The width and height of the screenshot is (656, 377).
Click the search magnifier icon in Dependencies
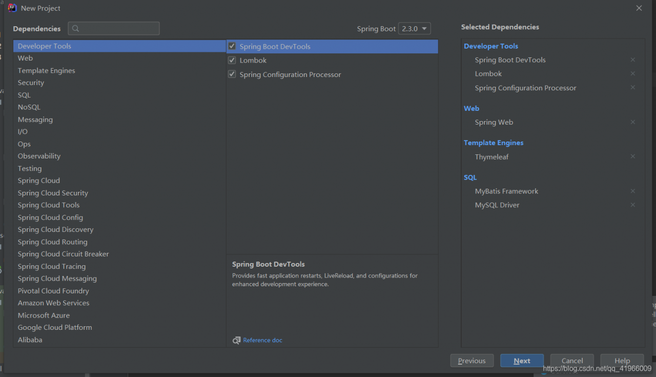[76, 29]
